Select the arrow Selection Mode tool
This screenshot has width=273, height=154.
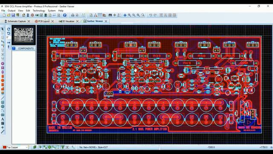tap(3, 29)
